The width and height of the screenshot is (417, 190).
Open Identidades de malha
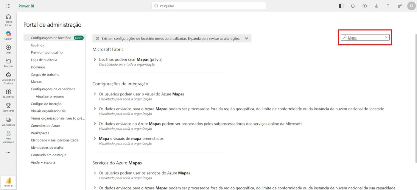(47, 148)
